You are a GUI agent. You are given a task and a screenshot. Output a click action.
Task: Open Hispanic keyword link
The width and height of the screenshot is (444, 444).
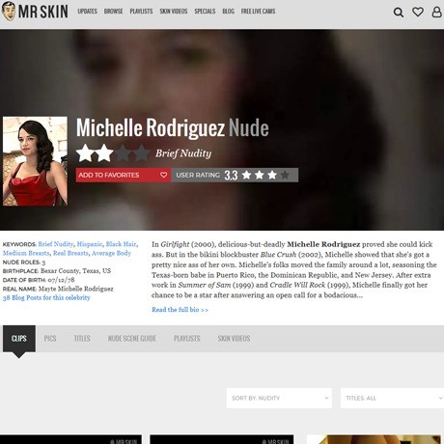[x=90, y=244]
